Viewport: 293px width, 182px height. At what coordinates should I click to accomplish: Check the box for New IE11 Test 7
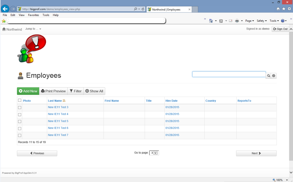pyautogui.click(x=20, y=135)
